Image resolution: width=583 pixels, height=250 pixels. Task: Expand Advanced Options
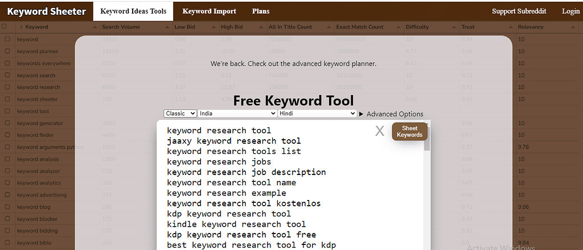391,114
